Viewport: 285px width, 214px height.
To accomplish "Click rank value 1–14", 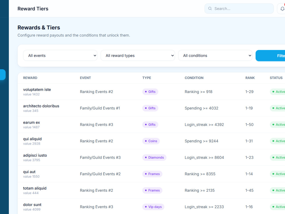I will (x=249, y=174).
